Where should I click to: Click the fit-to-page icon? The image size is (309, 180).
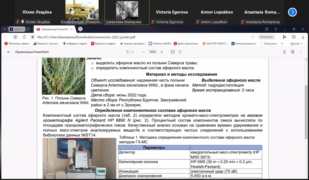coord(173,52)
